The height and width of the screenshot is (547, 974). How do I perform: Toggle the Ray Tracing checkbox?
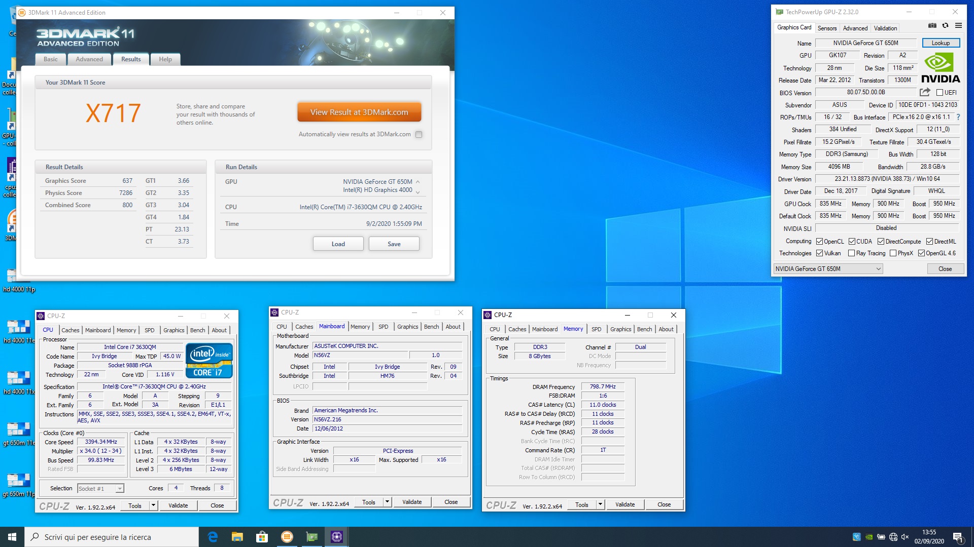852,253
